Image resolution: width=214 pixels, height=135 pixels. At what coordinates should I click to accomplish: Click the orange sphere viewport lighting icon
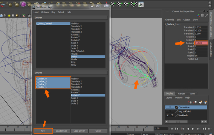[17, 16]
